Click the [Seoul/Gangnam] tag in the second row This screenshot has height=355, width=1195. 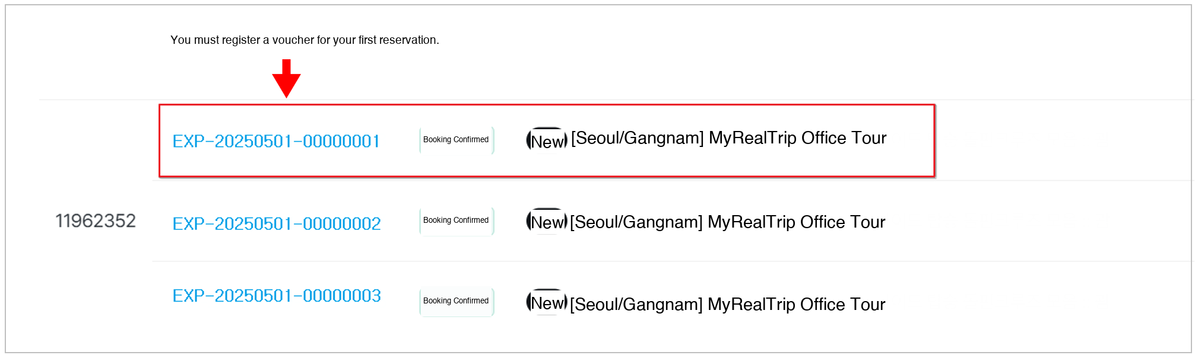(636, 222)
